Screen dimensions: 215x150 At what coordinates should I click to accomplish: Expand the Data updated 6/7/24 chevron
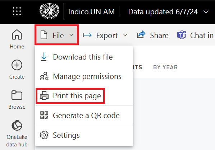point(206,12)
